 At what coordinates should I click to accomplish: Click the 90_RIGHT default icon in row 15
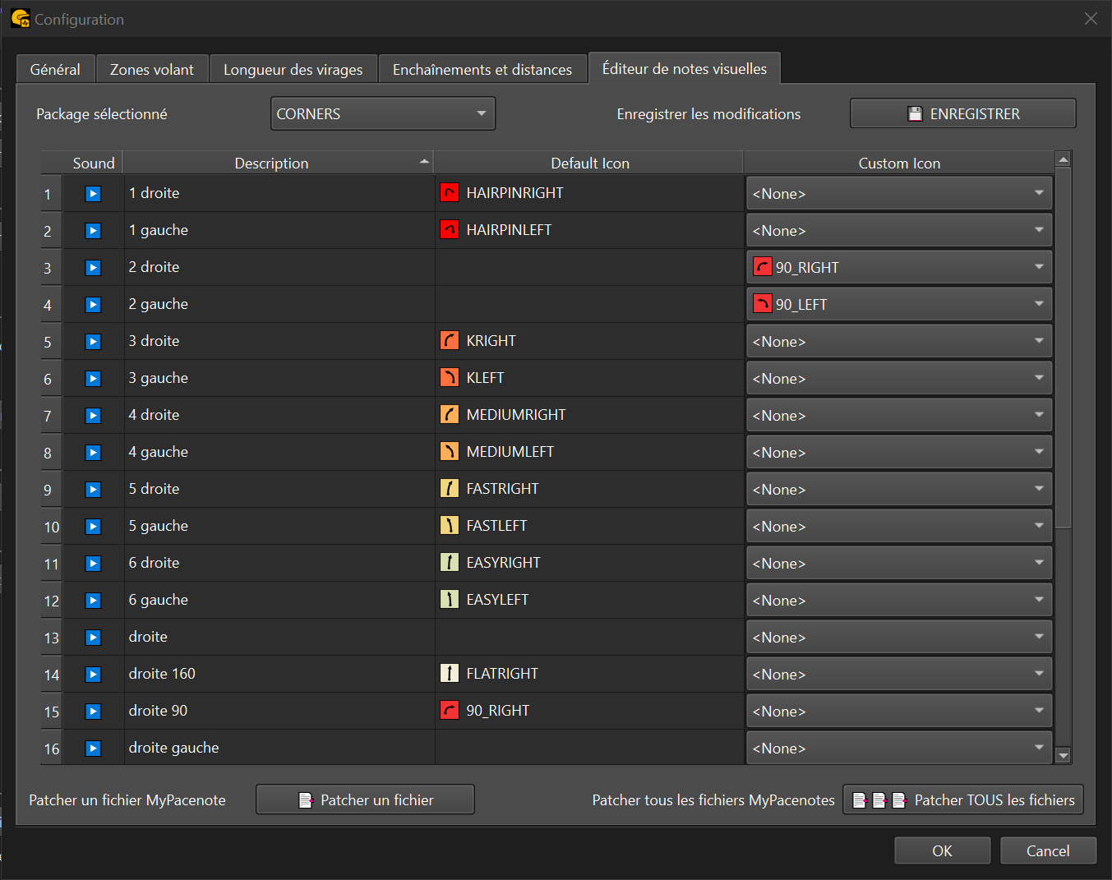point(450,711)
